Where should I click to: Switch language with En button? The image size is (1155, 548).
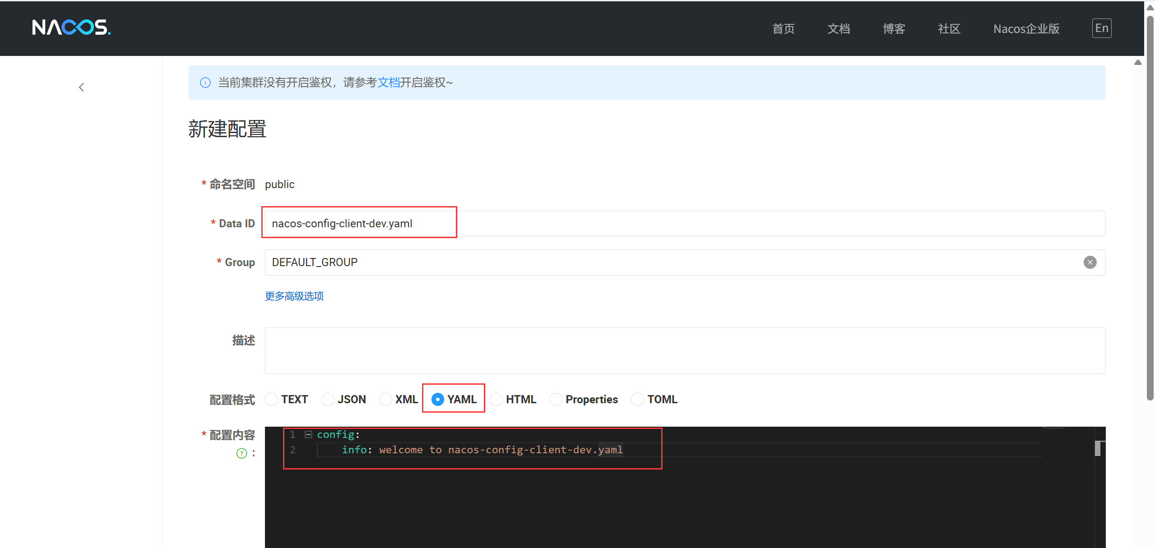pos(1102,28)
